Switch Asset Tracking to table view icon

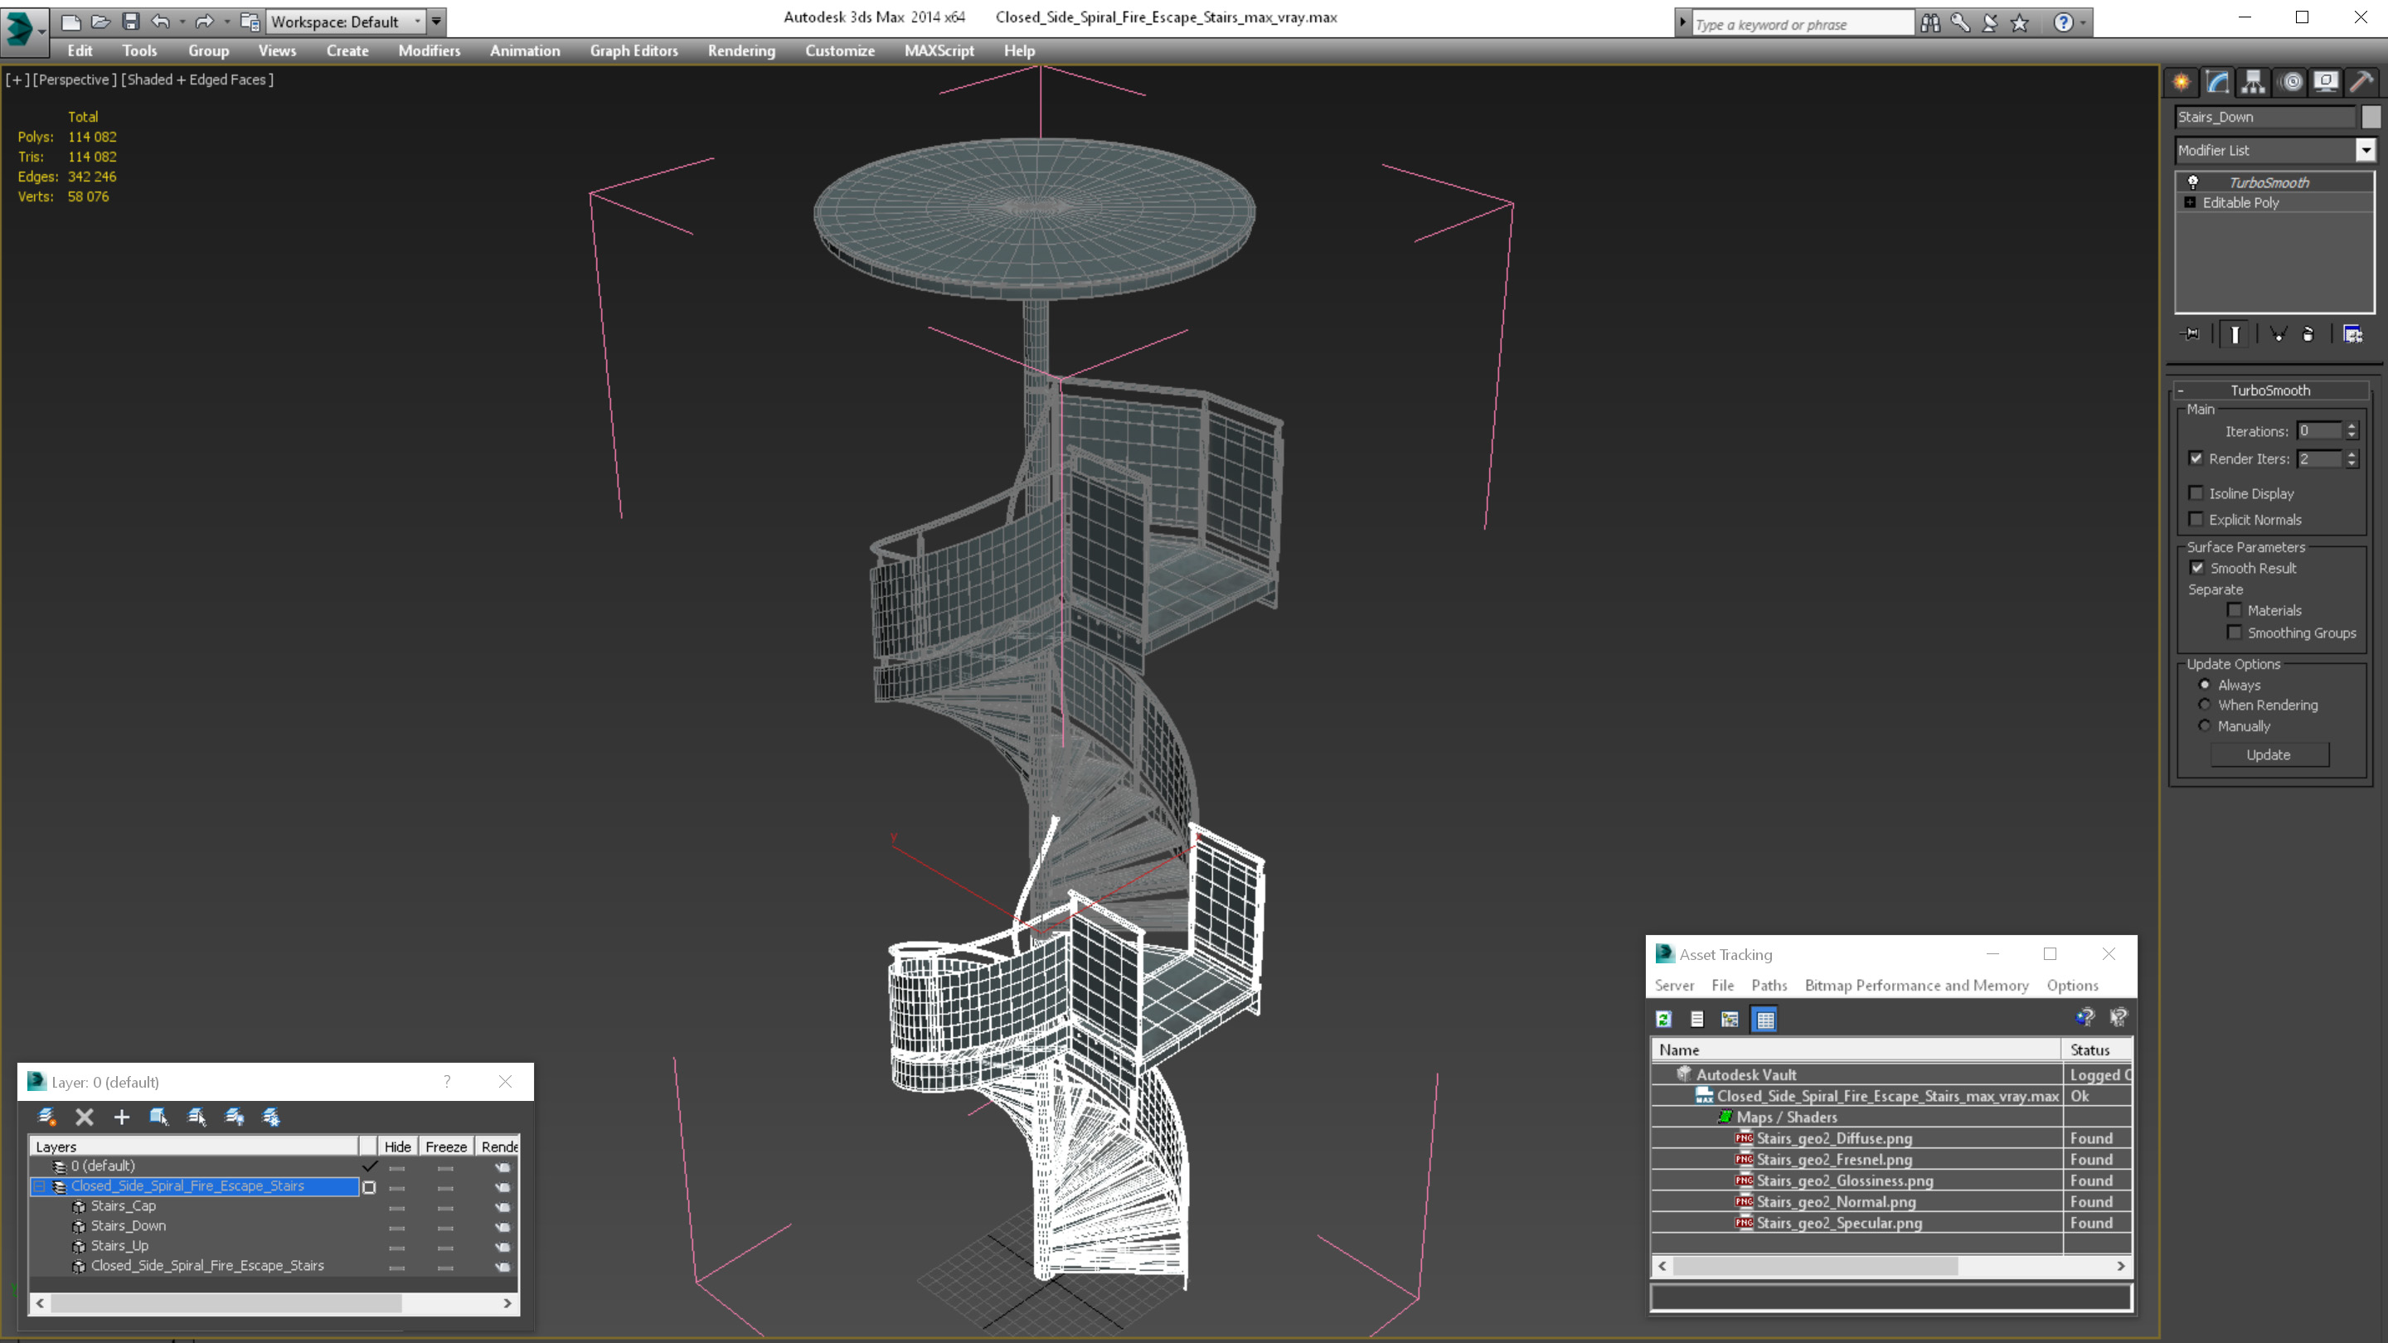(x=1765, y=1020)
